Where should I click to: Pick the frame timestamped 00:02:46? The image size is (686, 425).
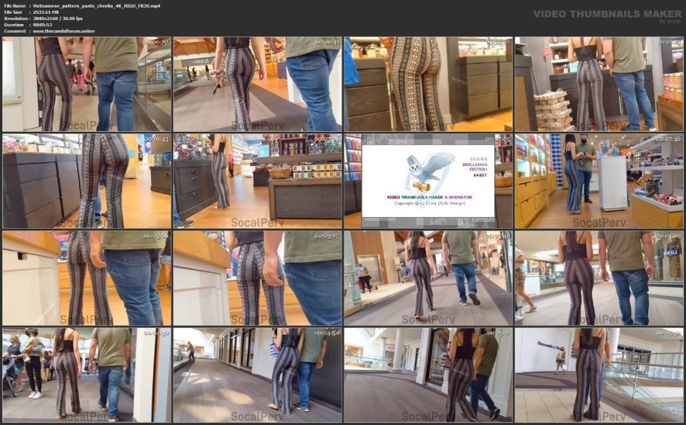click(x=599, y=181)
